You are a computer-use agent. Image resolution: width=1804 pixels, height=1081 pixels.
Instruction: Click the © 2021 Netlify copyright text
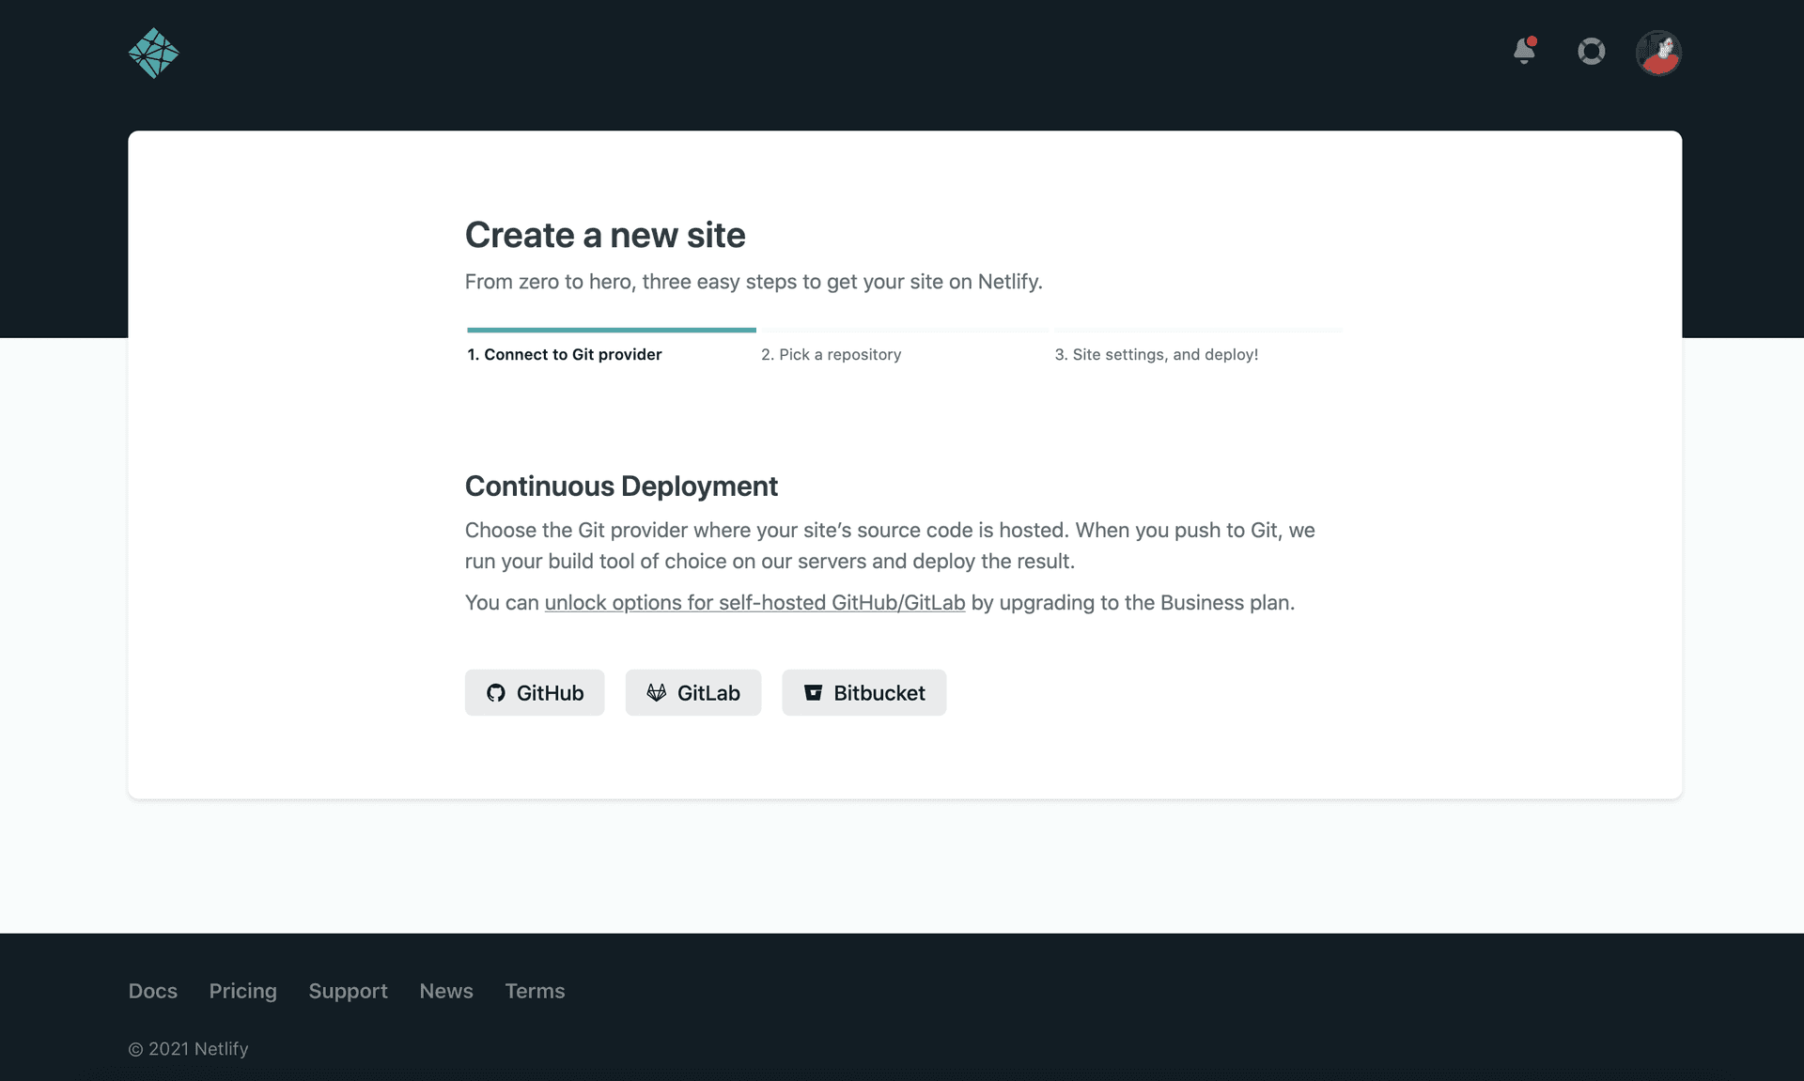(x=188, y=1048)
